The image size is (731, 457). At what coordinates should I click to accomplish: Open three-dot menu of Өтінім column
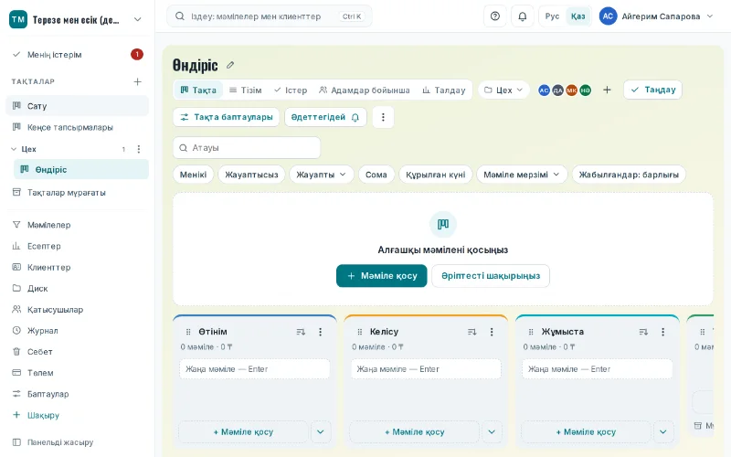click(x=321, y=332)
